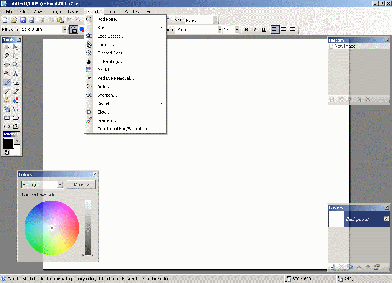Select the Freeform Shape tool

click(15, 127)
